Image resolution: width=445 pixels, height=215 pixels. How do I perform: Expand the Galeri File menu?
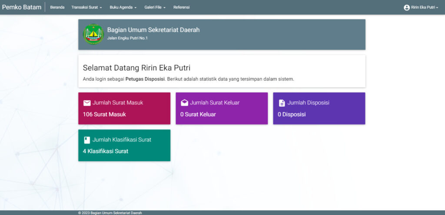click(x=155, y=7)
